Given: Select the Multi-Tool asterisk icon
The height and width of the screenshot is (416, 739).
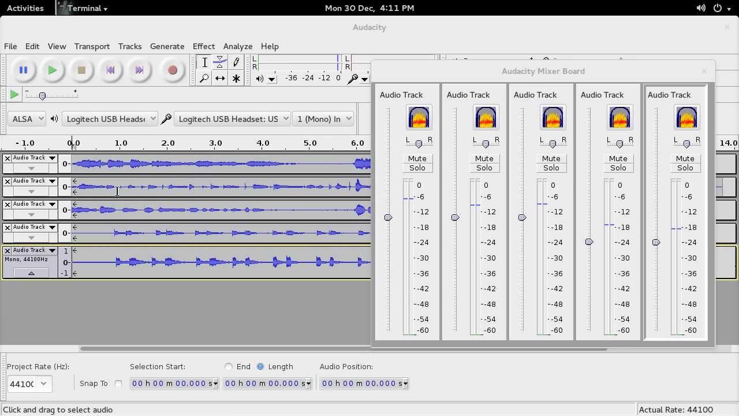Looking at the screenshot, I should pos(236,78).
